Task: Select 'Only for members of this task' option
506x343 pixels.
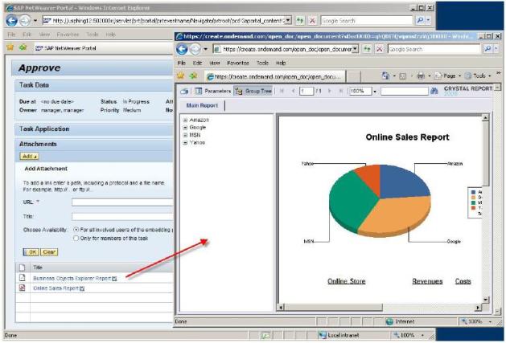Action: tap(76, 239)
